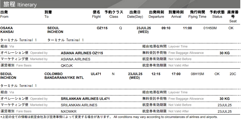Select the OZ115 flight number cell
Screen dimensions: 243x120
(102, 28)
